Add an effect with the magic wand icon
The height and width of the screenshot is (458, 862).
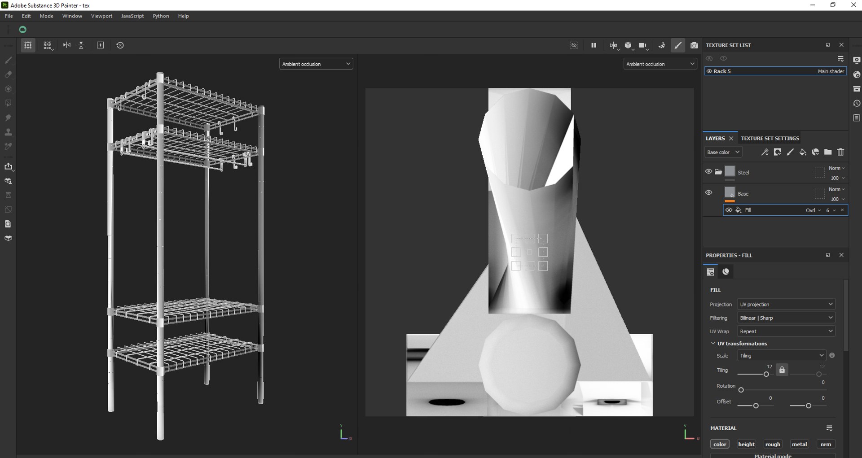pos(765,152)
